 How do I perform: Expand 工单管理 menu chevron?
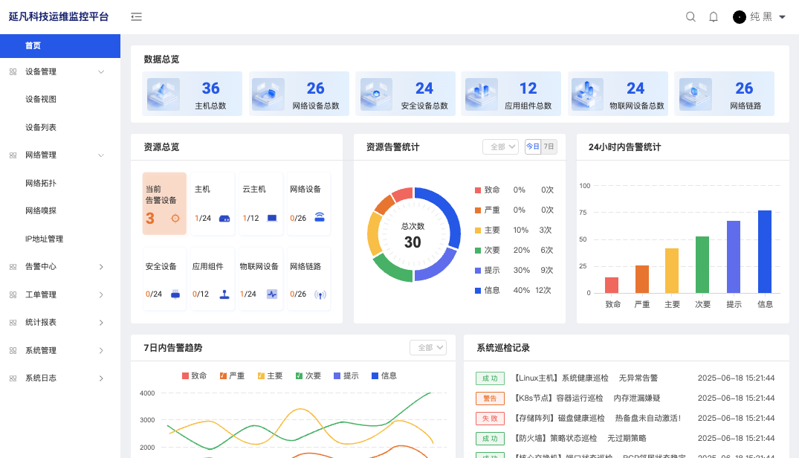click(x=101, y=295)
